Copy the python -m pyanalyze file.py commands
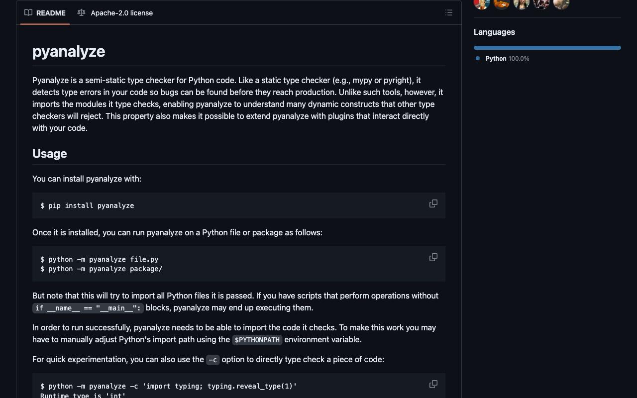The image size is (637, 398). 433,257
